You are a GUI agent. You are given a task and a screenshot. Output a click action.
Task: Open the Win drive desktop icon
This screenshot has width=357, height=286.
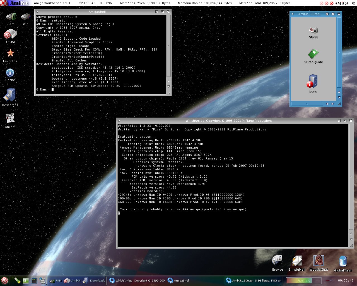click(x=25, y=17)
